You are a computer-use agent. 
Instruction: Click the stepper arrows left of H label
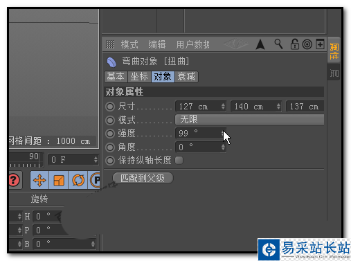click(x=19, y=217)
